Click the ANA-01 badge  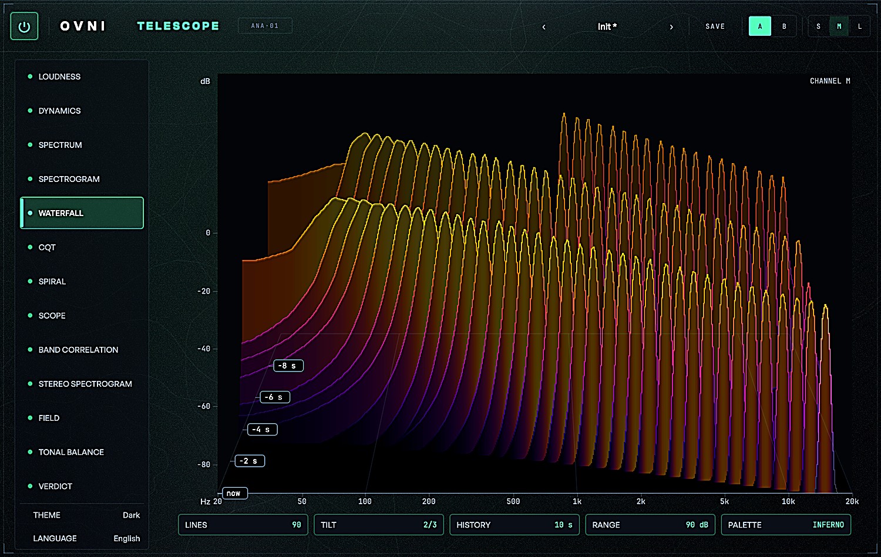[265, 26]
